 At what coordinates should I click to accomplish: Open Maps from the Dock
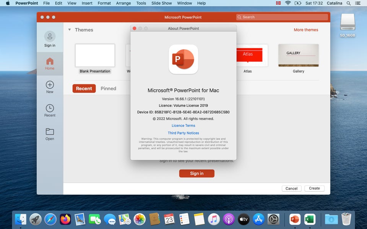(x=125, y=219)
